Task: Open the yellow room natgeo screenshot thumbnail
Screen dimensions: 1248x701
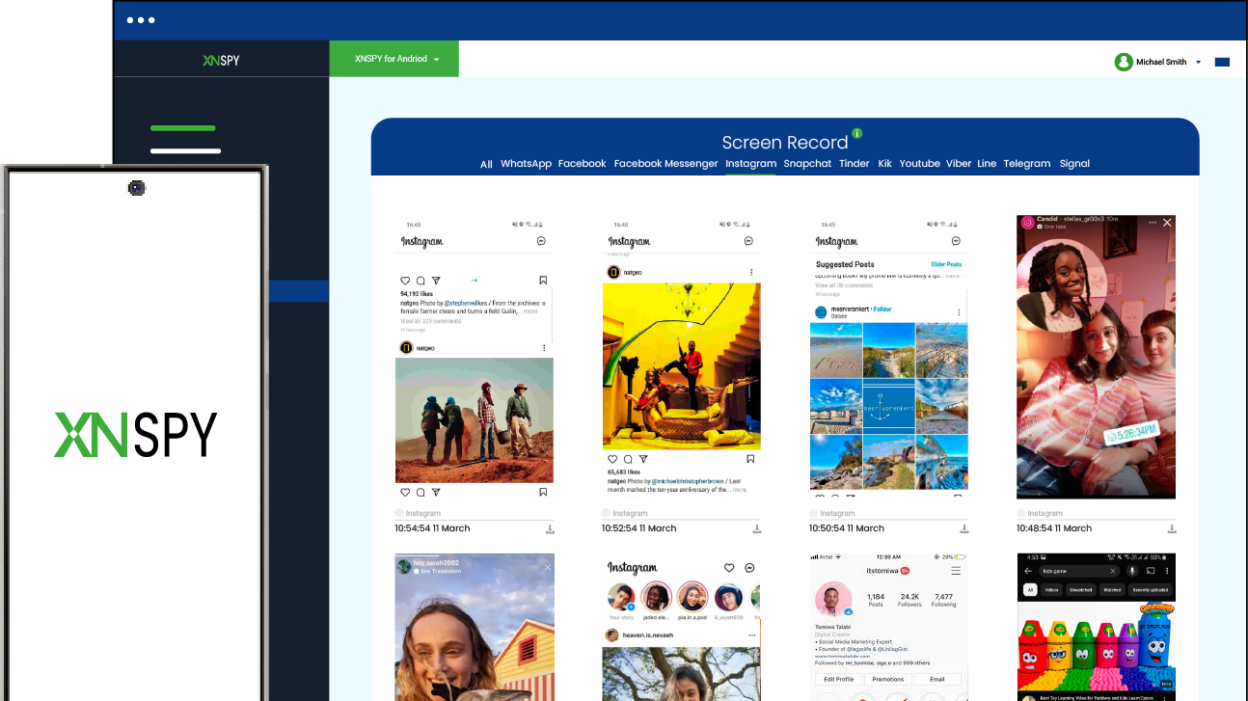Action: [x=681, y=365]
